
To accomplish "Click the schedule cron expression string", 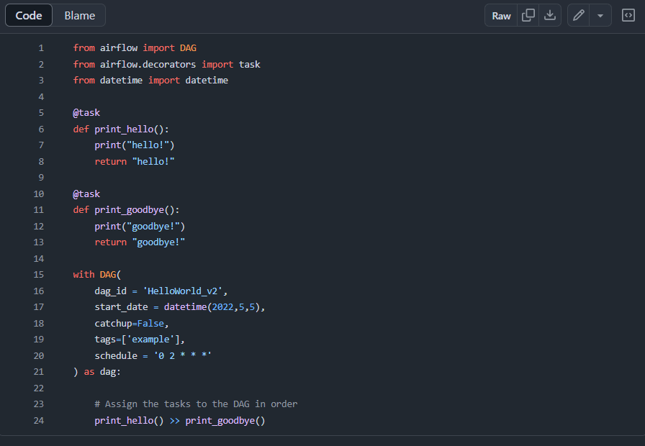I will click(185, 355).
